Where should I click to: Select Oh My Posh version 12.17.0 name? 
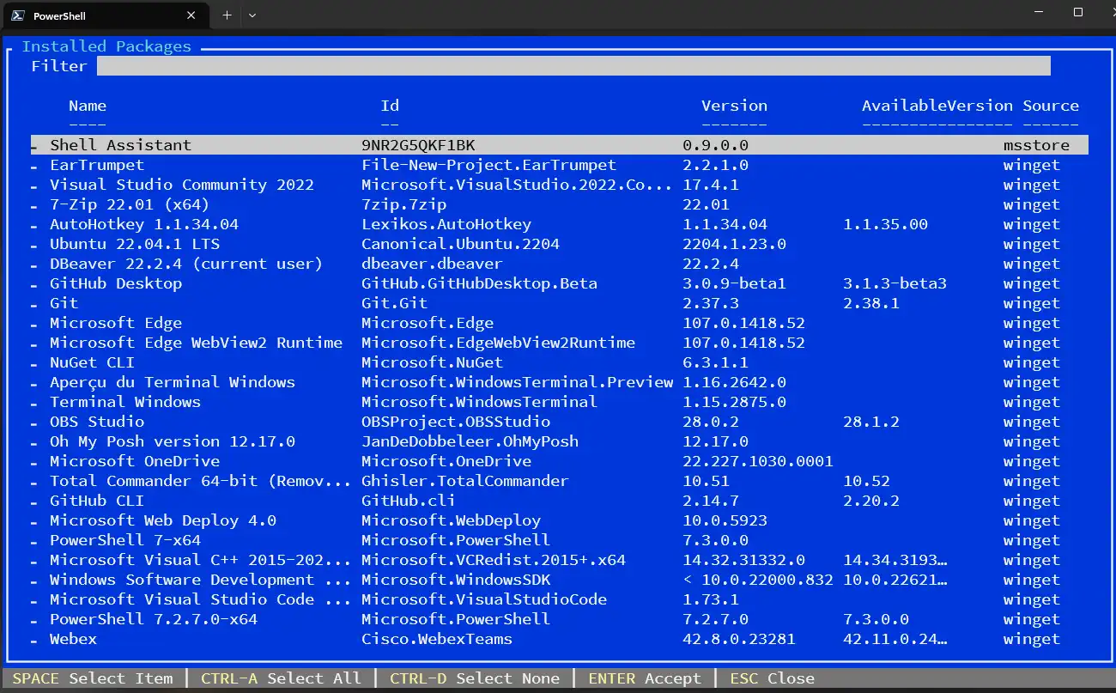pos(173,441)
